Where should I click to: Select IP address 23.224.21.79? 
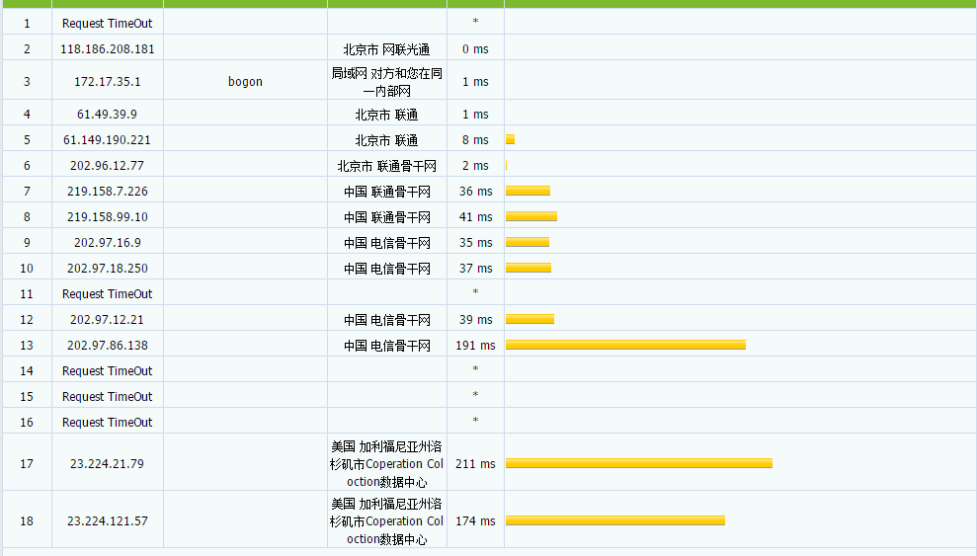107,464
